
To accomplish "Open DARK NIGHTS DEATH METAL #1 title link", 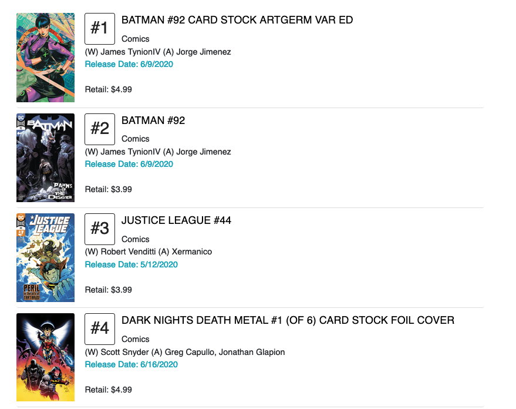I will [x=288, y=320].
